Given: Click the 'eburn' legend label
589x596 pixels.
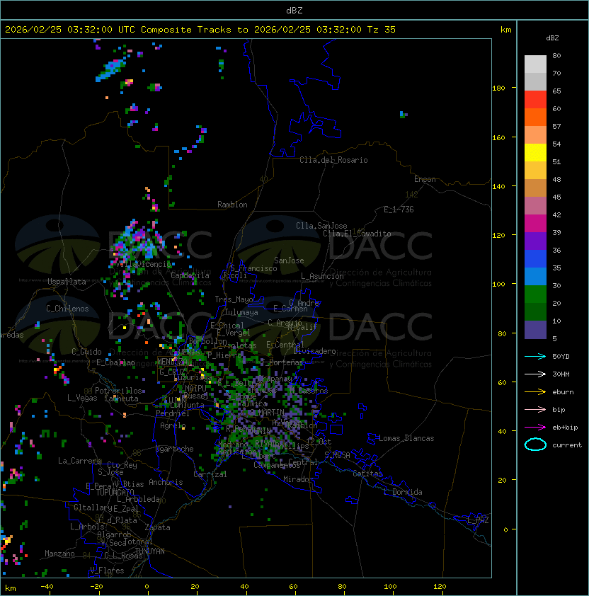Looking at the screenshot, I should (563, 392).
